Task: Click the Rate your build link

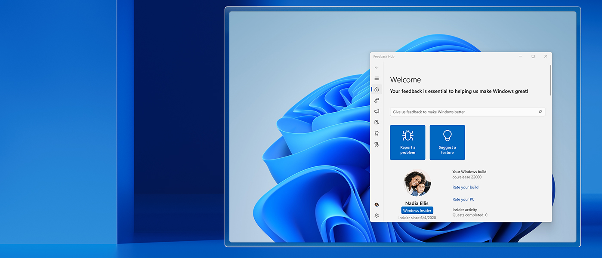Action: [x=465, y=187]
